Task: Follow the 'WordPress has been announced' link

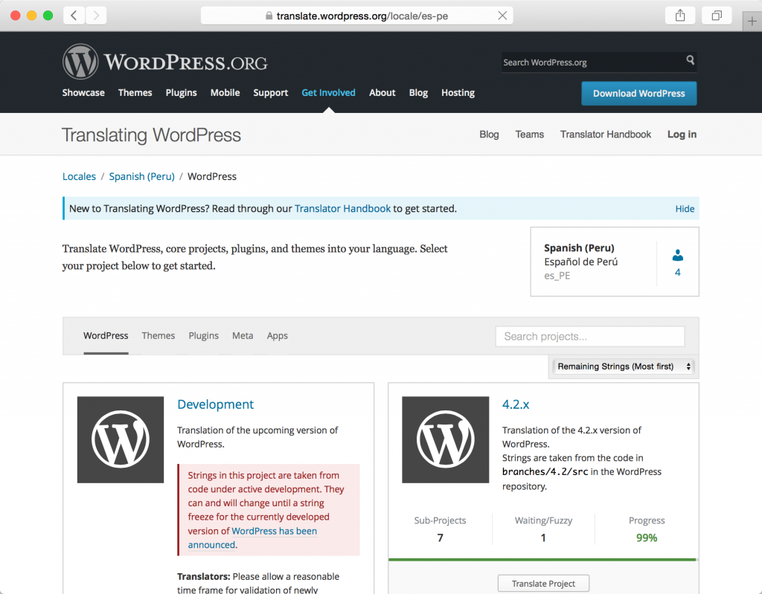Action: click(x=252, y=537)
